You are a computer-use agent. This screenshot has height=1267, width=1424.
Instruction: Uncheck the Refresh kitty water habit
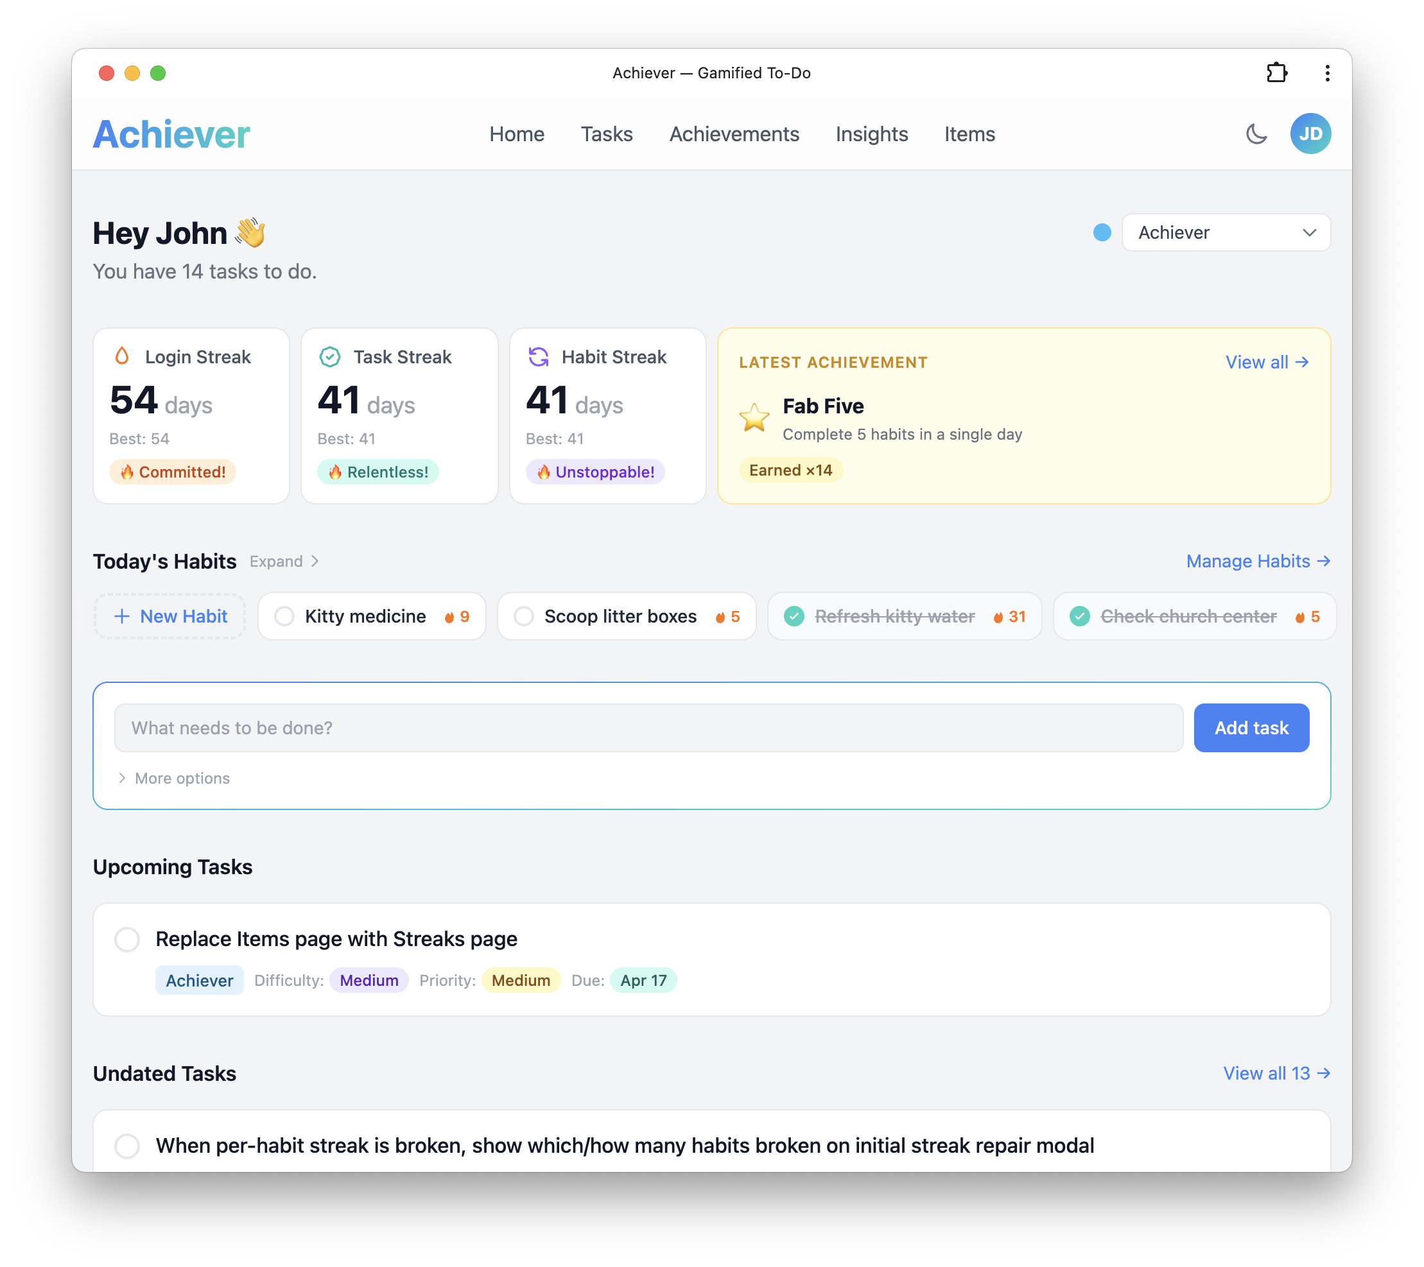(x=794, y=616)
